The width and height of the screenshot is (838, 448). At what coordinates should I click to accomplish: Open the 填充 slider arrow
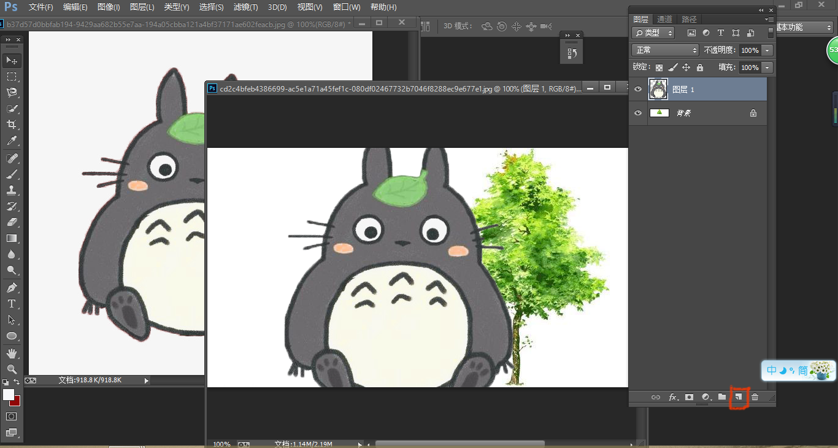[767, 68]
